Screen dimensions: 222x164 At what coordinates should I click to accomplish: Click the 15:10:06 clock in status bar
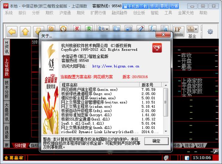click(202, 158)
